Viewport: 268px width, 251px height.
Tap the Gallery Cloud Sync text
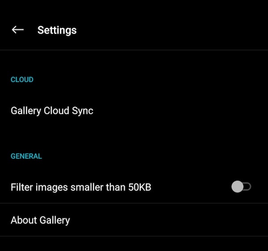pyautogui.click(x=52, y=111)
